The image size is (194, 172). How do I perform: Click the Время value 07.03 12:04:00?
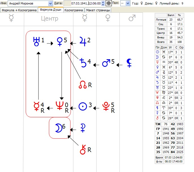pyautogui.click(x=174, y=158)
